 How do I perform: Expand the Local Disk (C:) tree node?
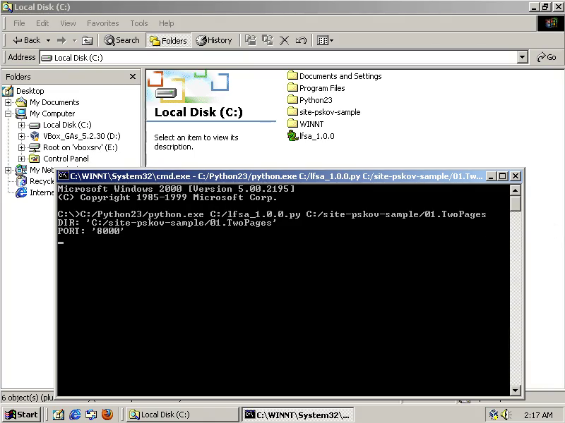pyautogui.click(x=22, y=125)
